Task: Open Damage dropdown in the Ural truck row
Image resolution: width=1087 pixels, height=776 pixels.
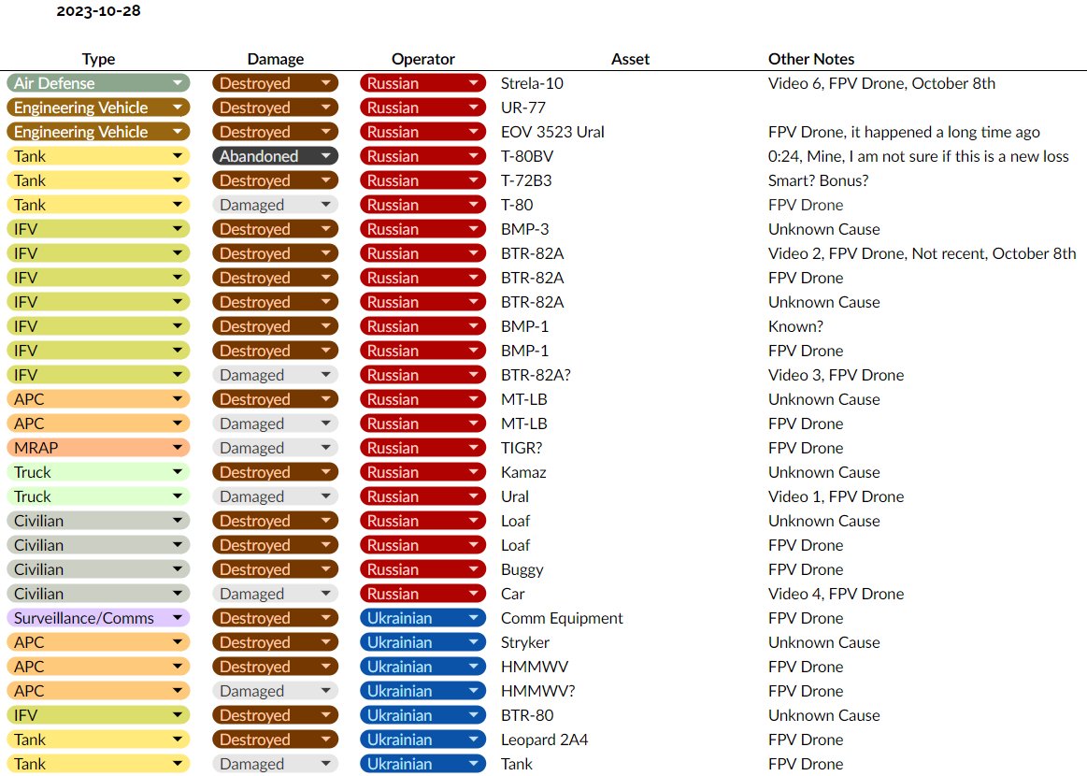Action: (275, 496)
